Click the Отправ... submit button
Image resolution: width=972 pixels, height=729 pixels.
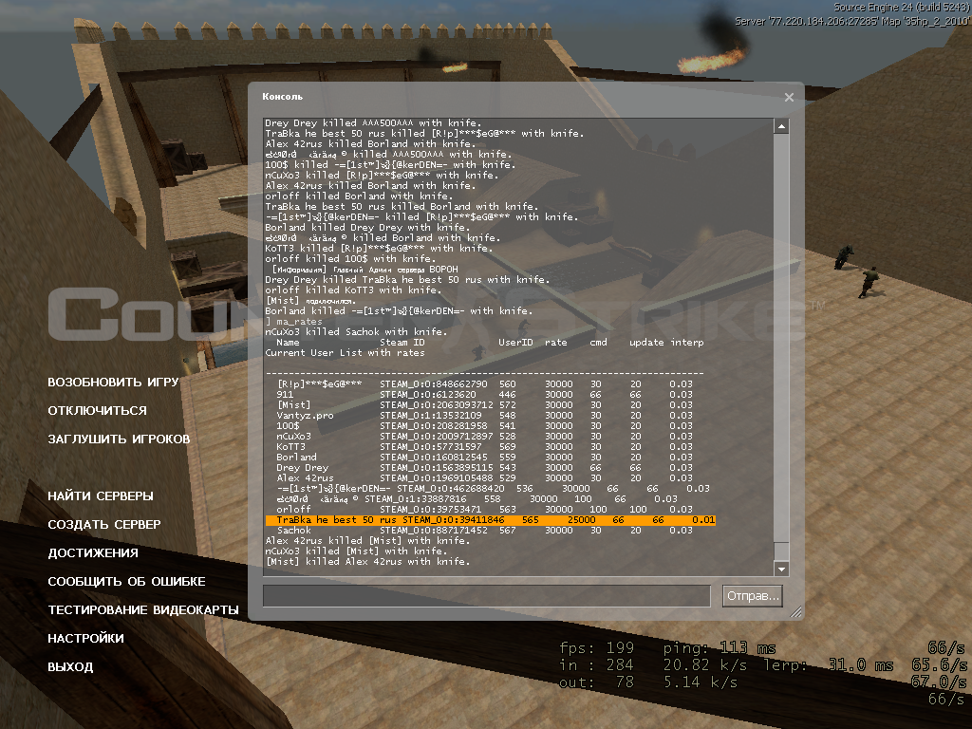pos(752,596)
